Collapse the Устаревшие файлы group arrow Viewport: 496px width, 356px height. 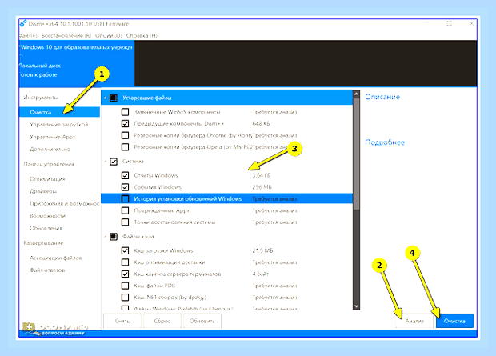pyautogui.click(x=105, y=98)
